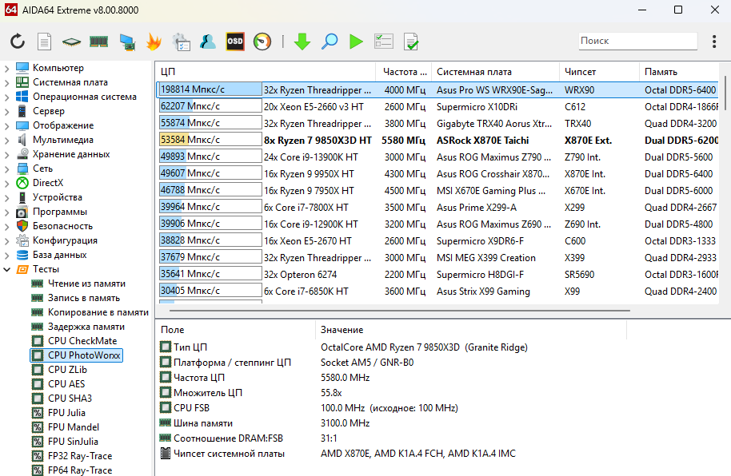The width and height of the screenshot is (731, 476).
Task: Open Чтение из памяти benchmark
Action: (x=86, y=284)
